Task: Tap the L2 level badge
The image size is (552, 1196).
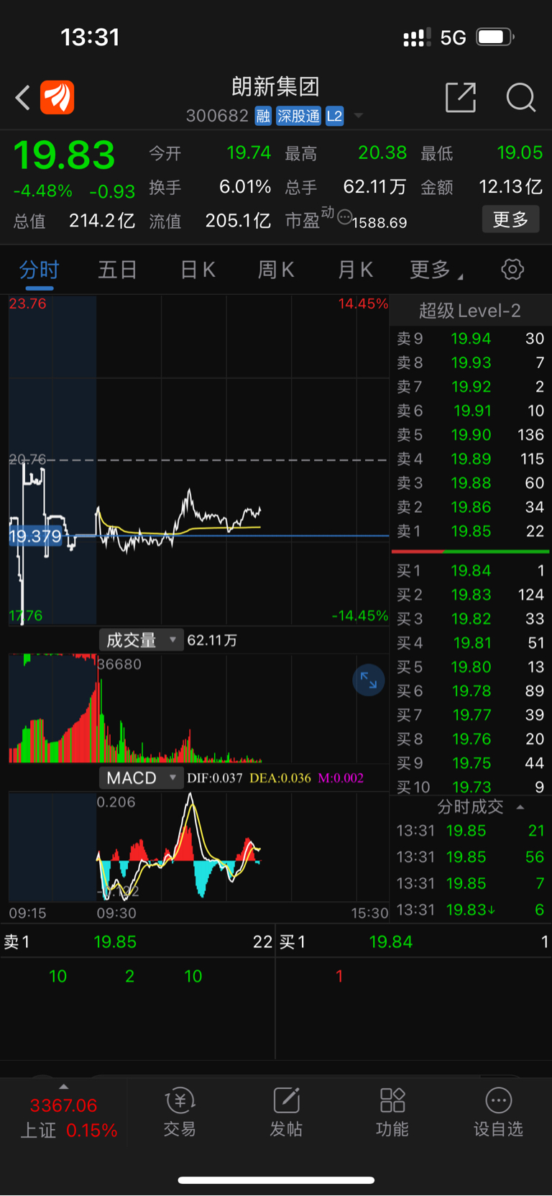Action: [x=334, y=116]
